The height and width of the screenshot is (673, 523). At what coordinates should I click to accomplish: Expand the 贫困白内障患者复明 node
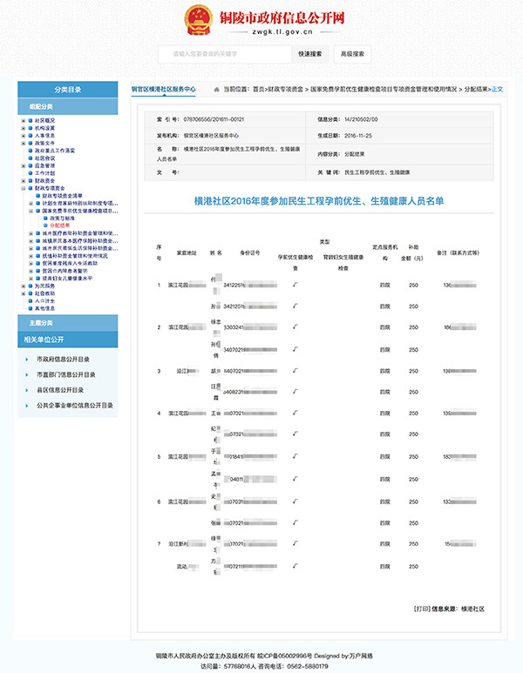pos(31,271)
